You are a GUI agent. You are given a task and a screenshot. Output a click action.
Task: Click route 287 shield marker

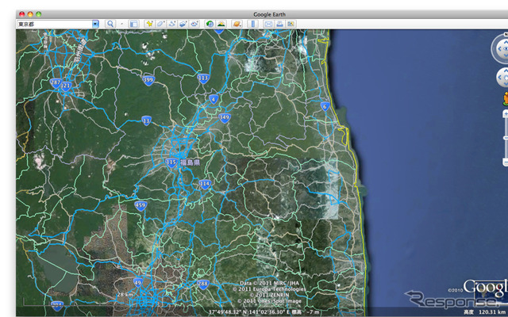(x=56, y=82)
